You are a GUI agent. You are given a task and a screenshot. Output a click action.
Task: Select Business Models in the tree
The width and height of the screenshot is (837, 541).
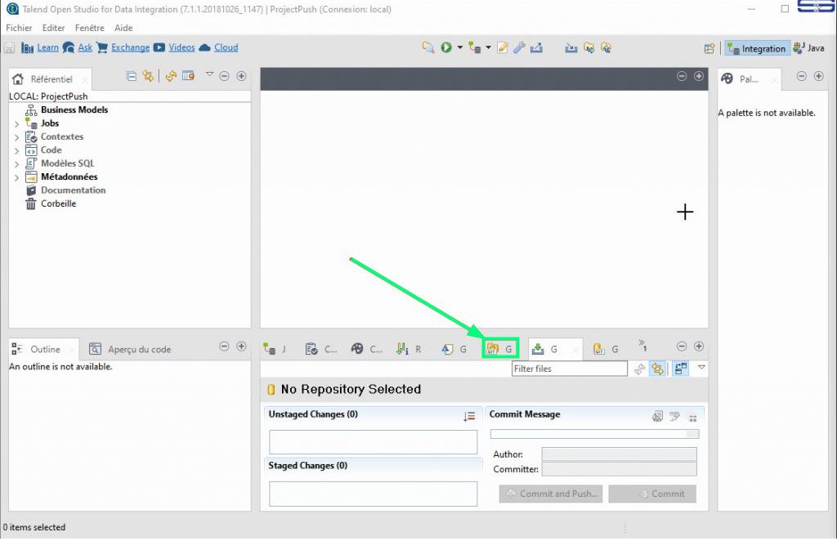[x=74, y=110]
